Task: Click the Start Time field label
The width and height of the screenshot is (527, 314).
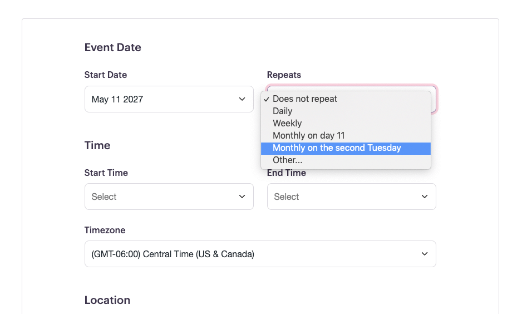Action: [106, 173]
